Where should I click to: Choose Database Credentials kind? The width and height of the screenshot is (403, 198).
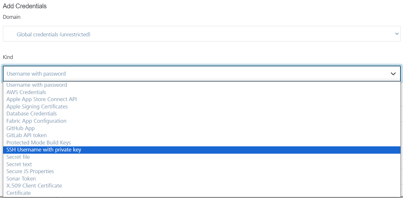click(32, 114)
